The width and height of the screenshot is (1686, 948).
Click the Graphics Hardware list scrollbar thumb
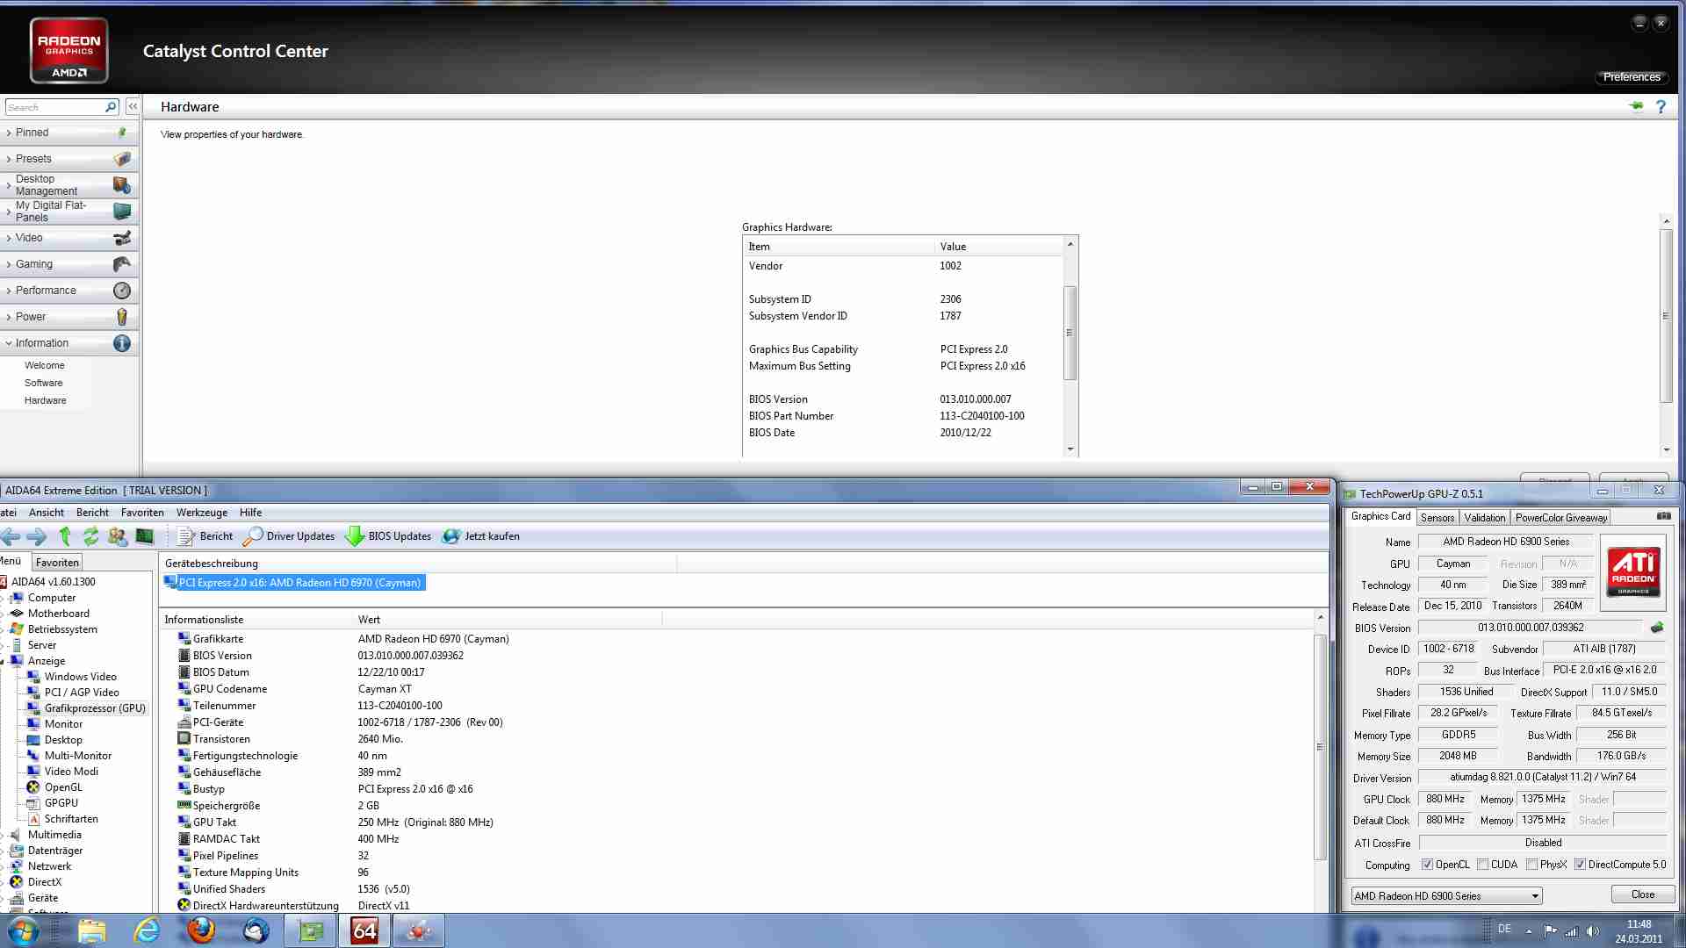coord(1070,333)
